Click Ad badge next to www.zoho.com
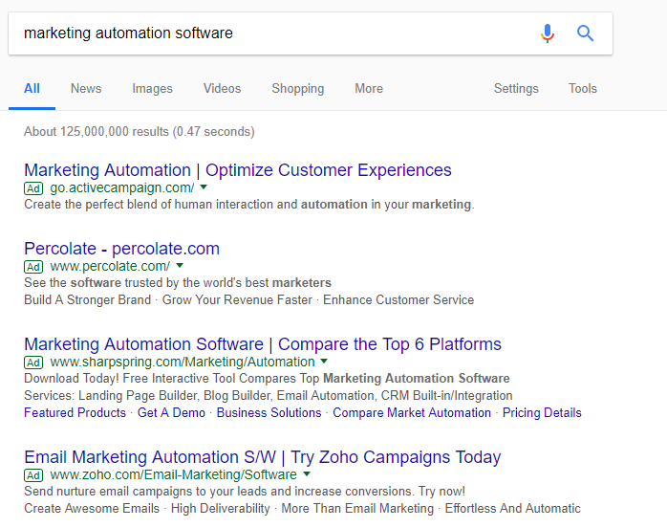The width and height of the screenshot is (667, 528). [33, 475]
